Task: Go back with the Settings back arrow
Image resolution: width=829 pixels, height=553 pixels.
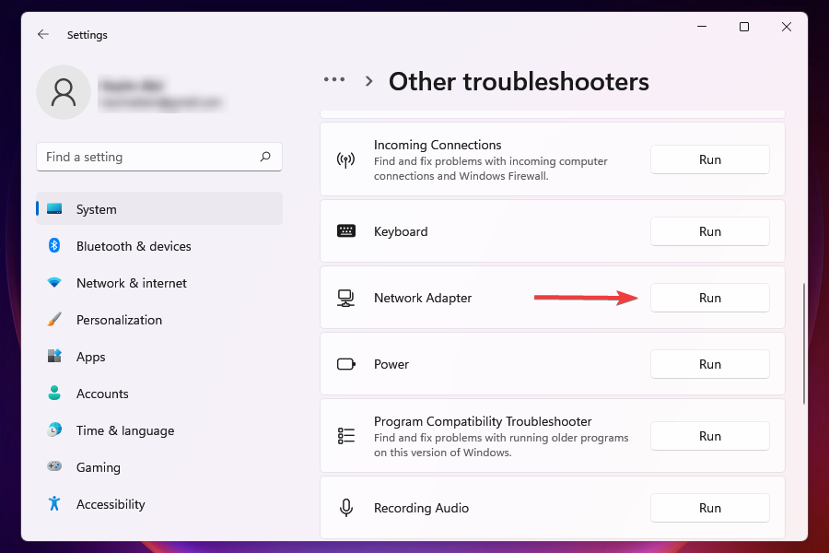Action: click(42, 34)
